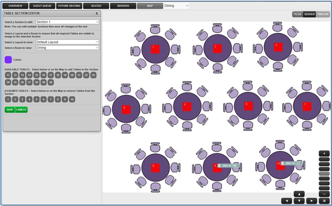Remove assigned table 10 from the section
The height and width of the screenshot is (206, 332).
point(72,100)
